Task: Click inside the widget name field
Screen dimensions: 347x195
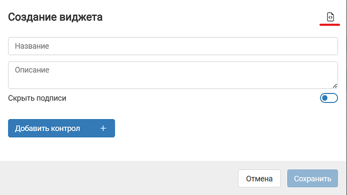Action: click(173, 46)
